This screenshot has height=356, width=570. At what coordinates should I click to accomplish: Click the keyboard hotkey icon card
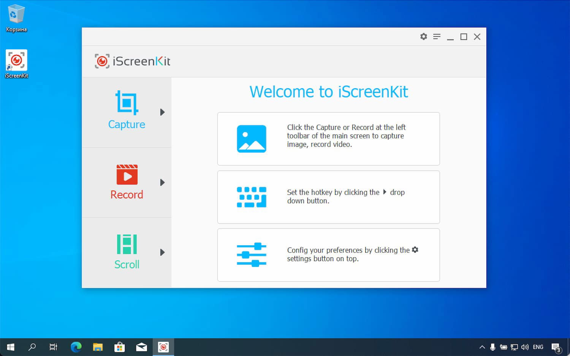pos(252,197)
